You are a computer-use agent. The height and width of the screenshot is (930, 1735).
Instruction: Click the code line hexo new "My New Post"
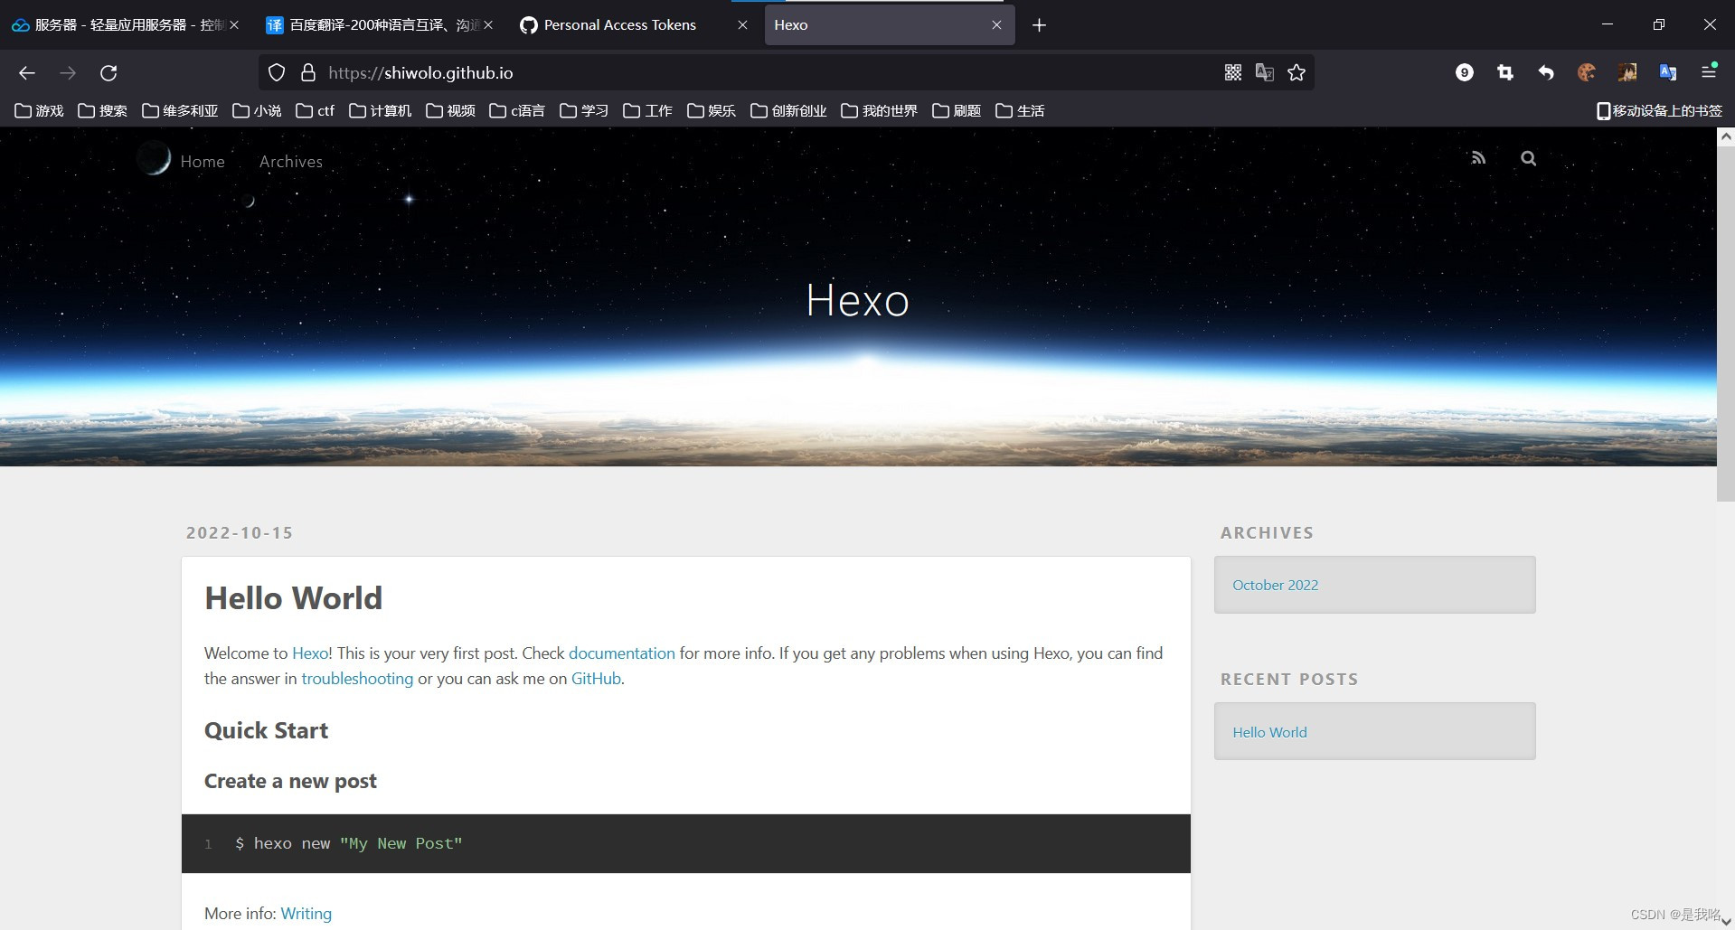pos(349,844)
